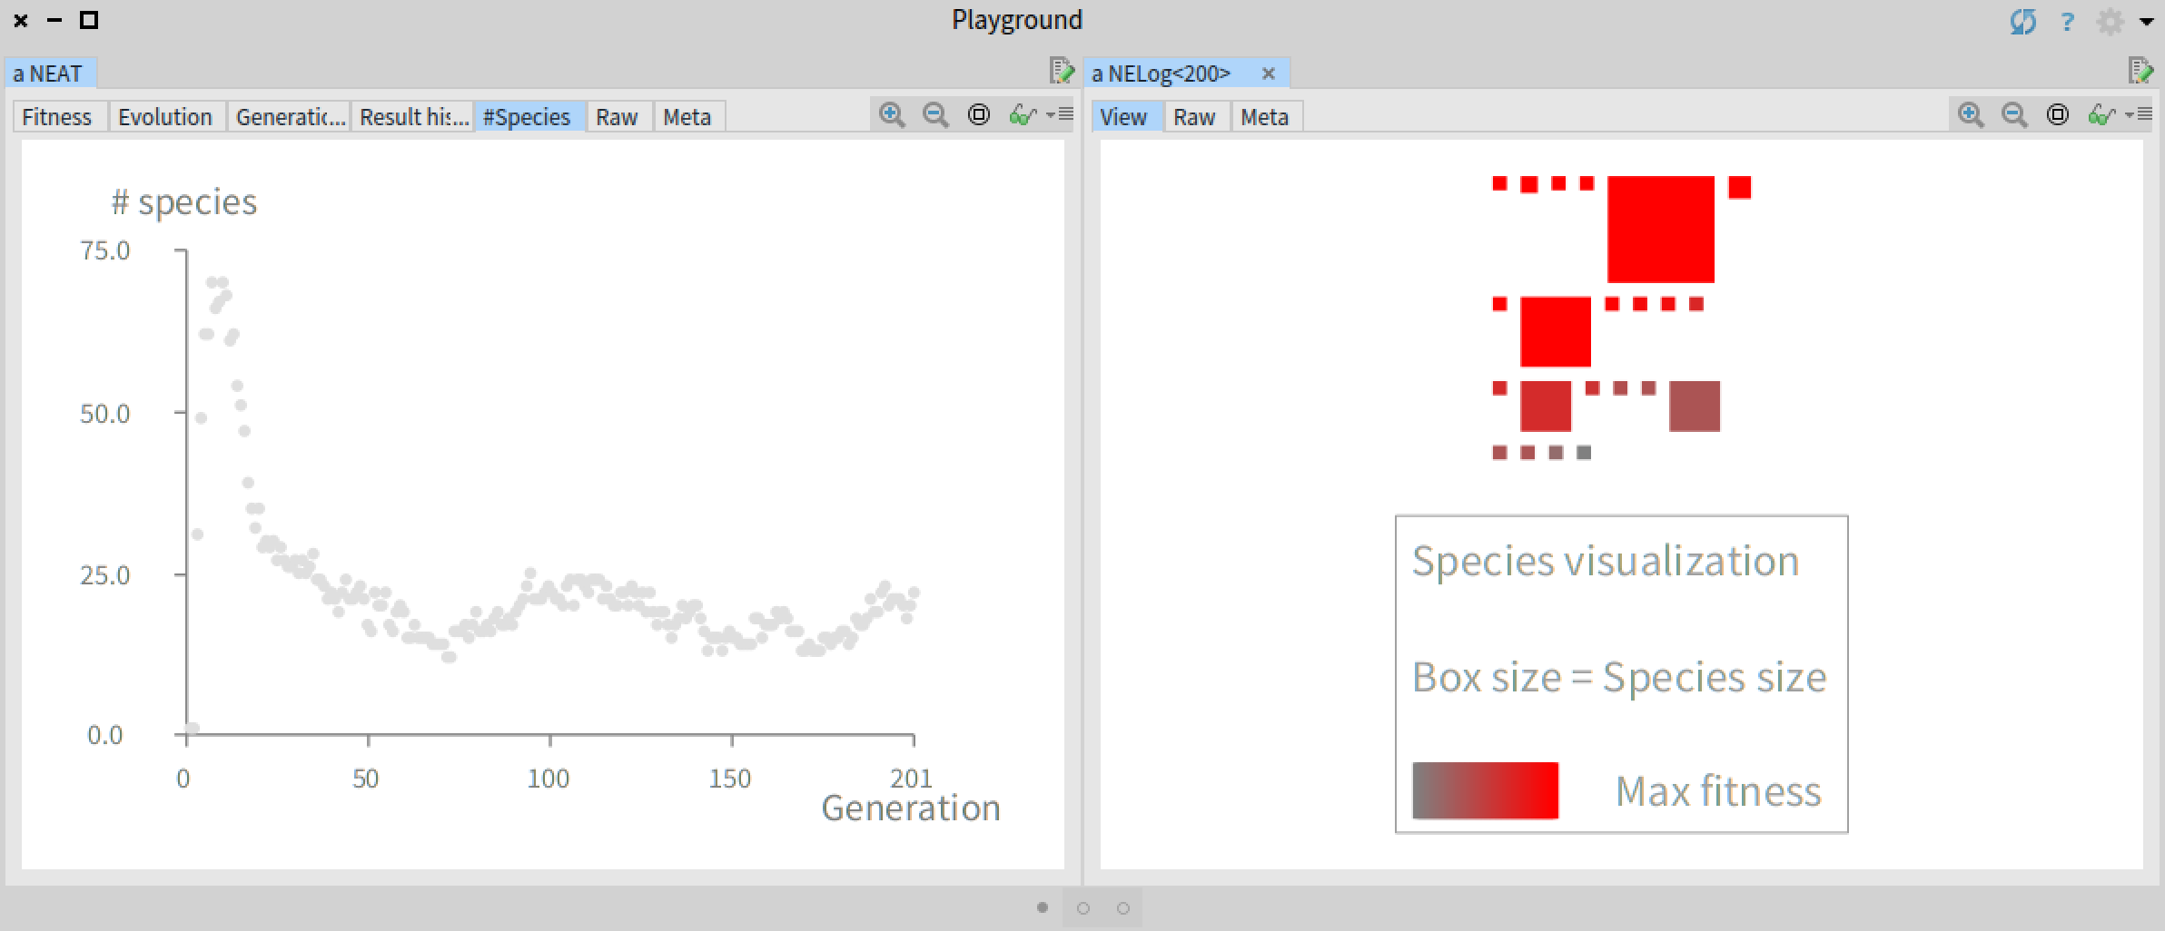This screenshot has width=2165, height=931.
Task: Go to the third pager dot
Action: pos(1123,907)
